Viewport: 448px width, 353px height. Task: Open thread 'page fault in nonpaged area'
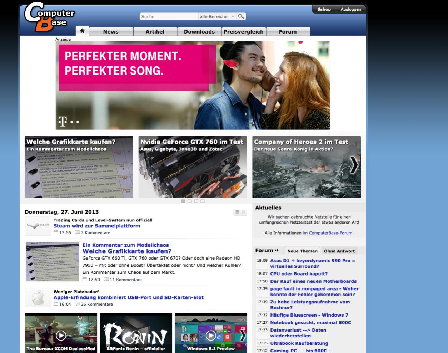(314, 292)
